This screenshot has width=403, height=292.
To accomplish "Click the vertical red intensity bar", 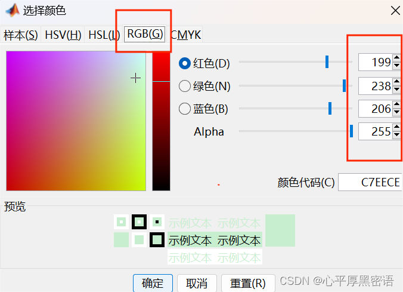I will [161, 122].
